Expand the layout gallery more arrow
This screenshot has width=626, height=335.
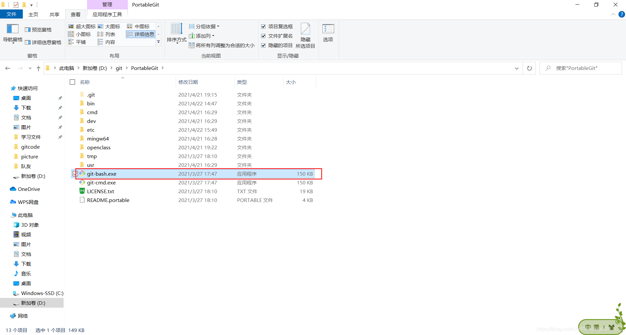pos(158,42)
